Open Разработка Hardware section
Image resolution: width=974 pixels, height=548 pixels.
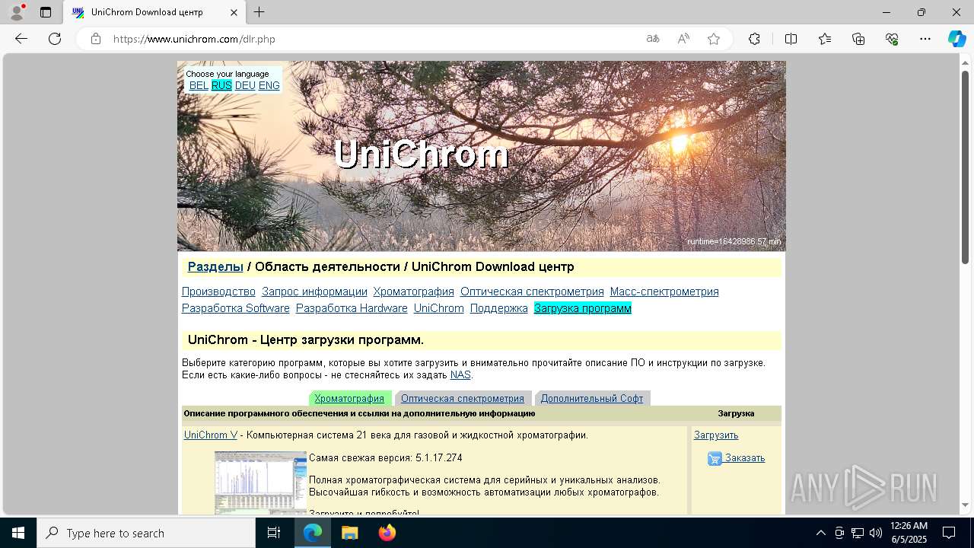click(352, 308)
